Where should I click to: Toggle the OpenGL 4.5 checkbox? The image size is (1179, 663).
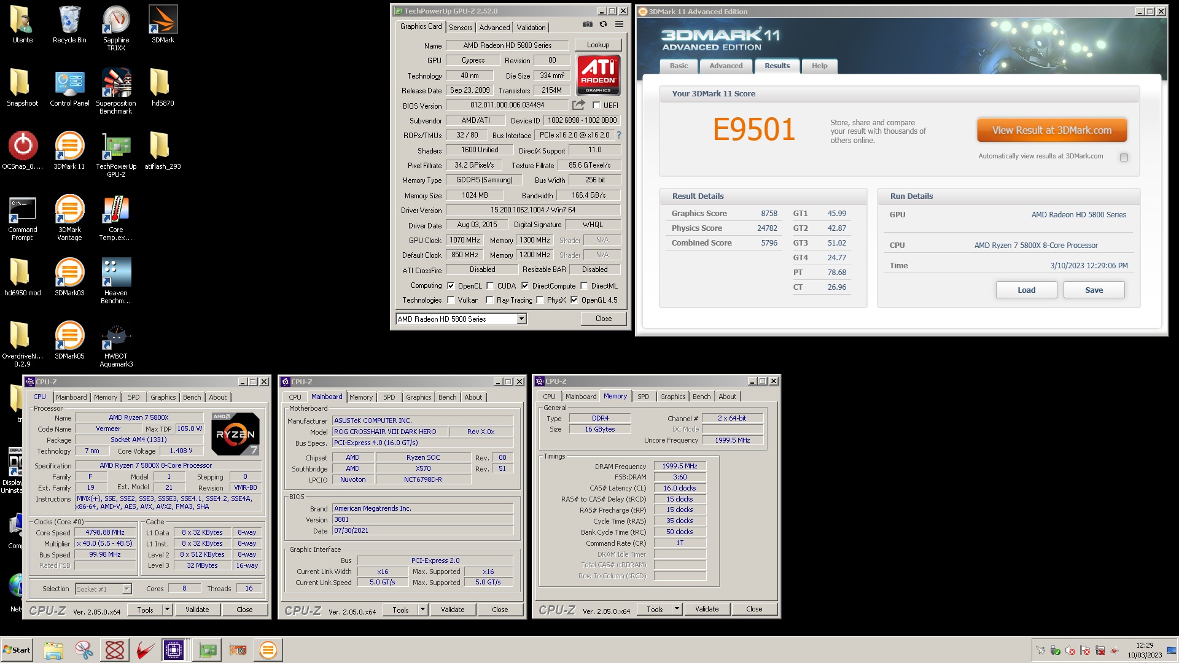574,300
